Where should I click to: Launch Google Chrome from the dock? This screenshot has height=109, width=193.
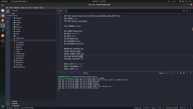pos(3,16)
